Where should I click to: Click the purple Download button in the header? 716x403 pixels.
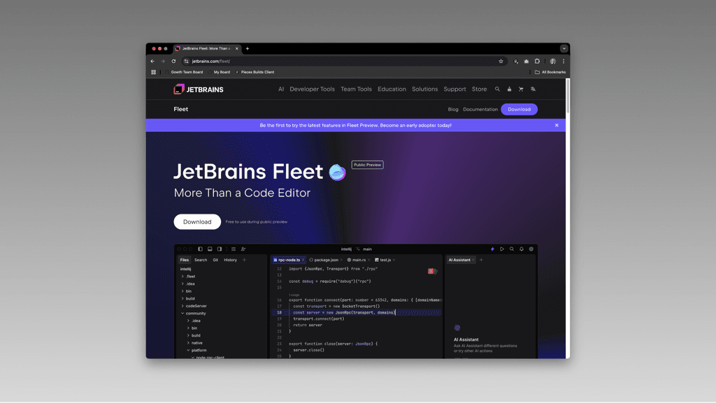pos(520,110)
